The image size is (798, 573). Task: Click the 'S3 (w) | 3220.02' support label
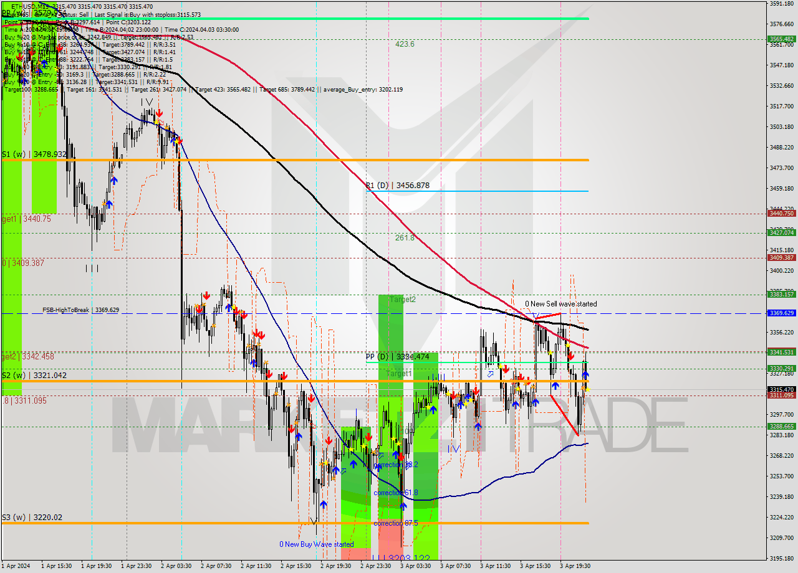coord(32,518)
